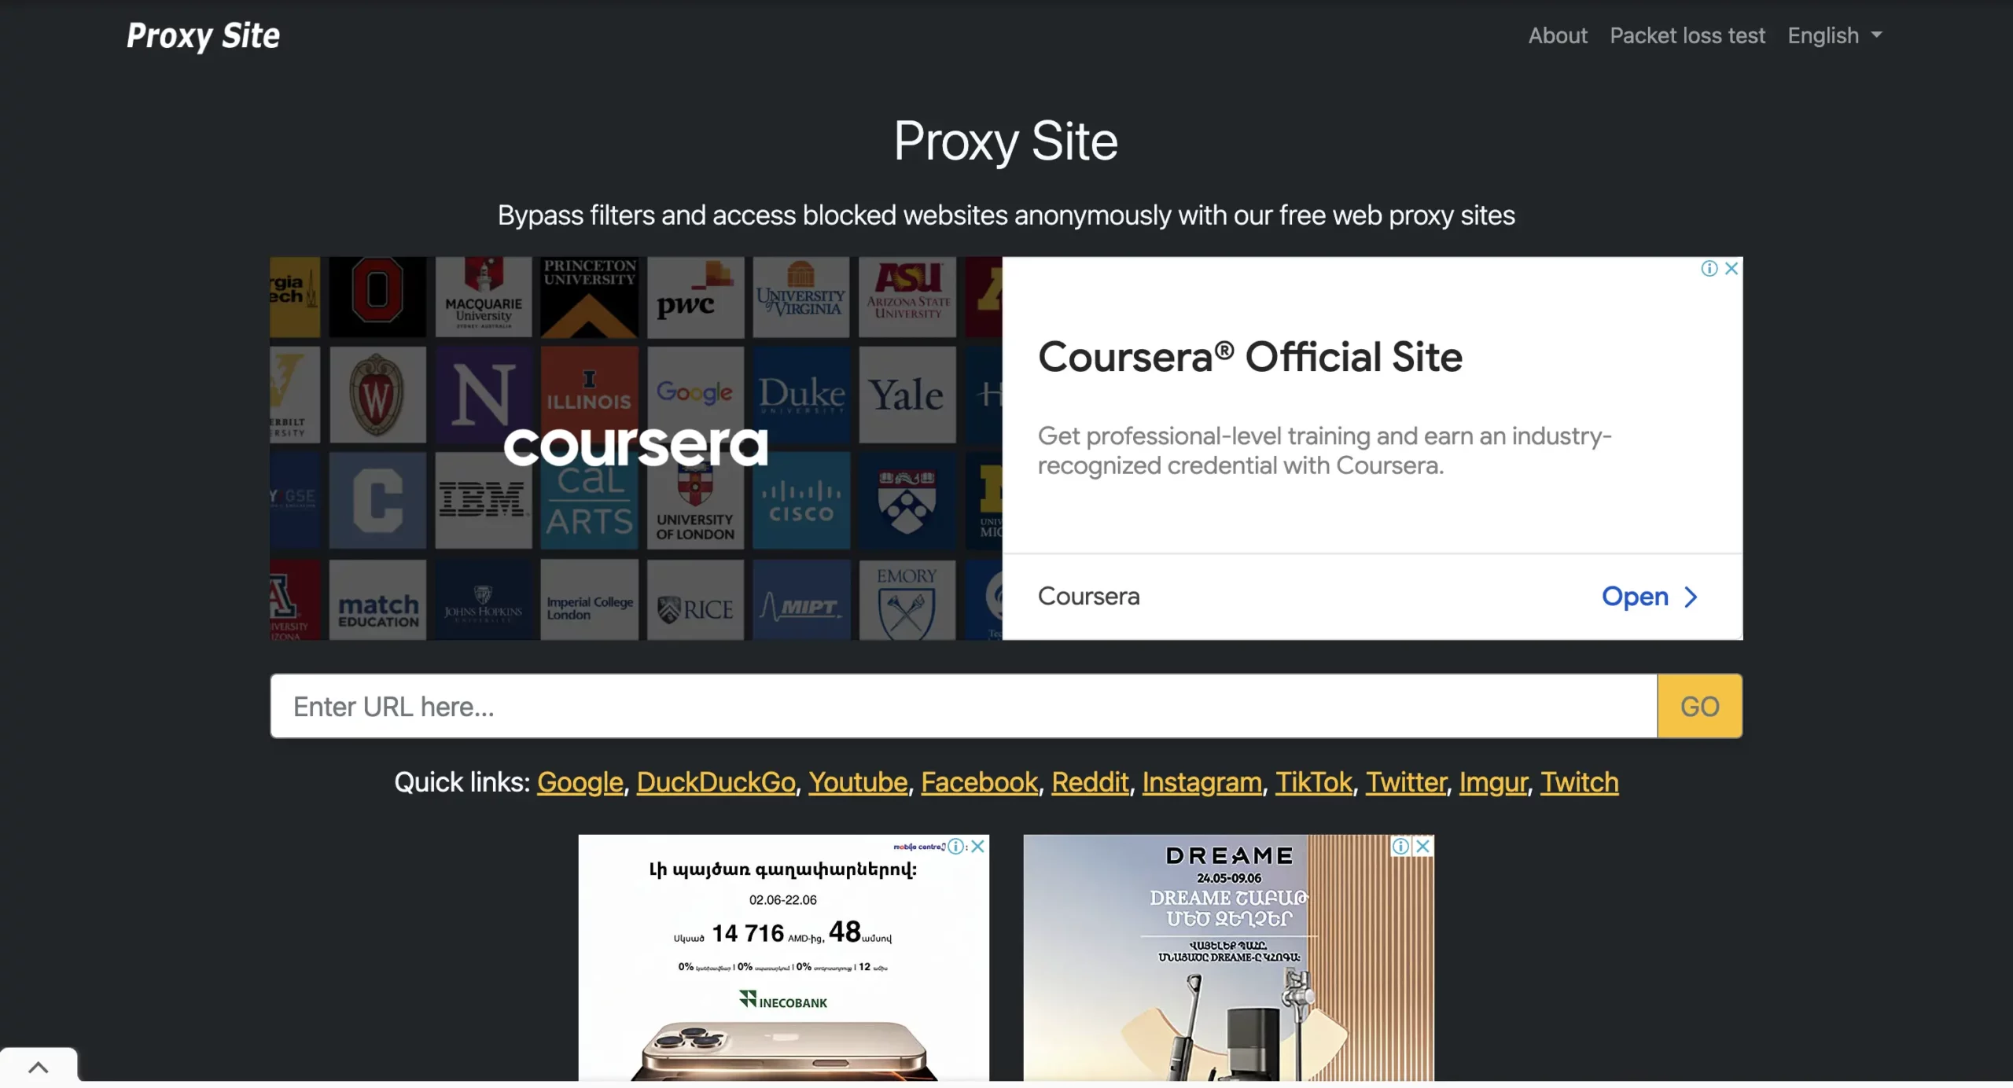This screenshot has height=1088, width=2013.
Task: Open the Imgur quick link
Action: coord(1493,782)
